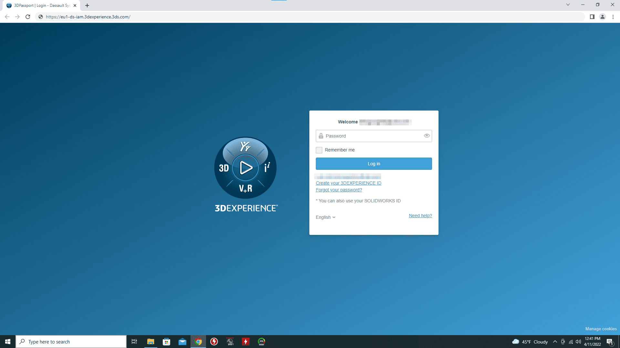Click the compass information i quadrant
620x348 pixels.
pyautogui.click(x=267, y=168)
